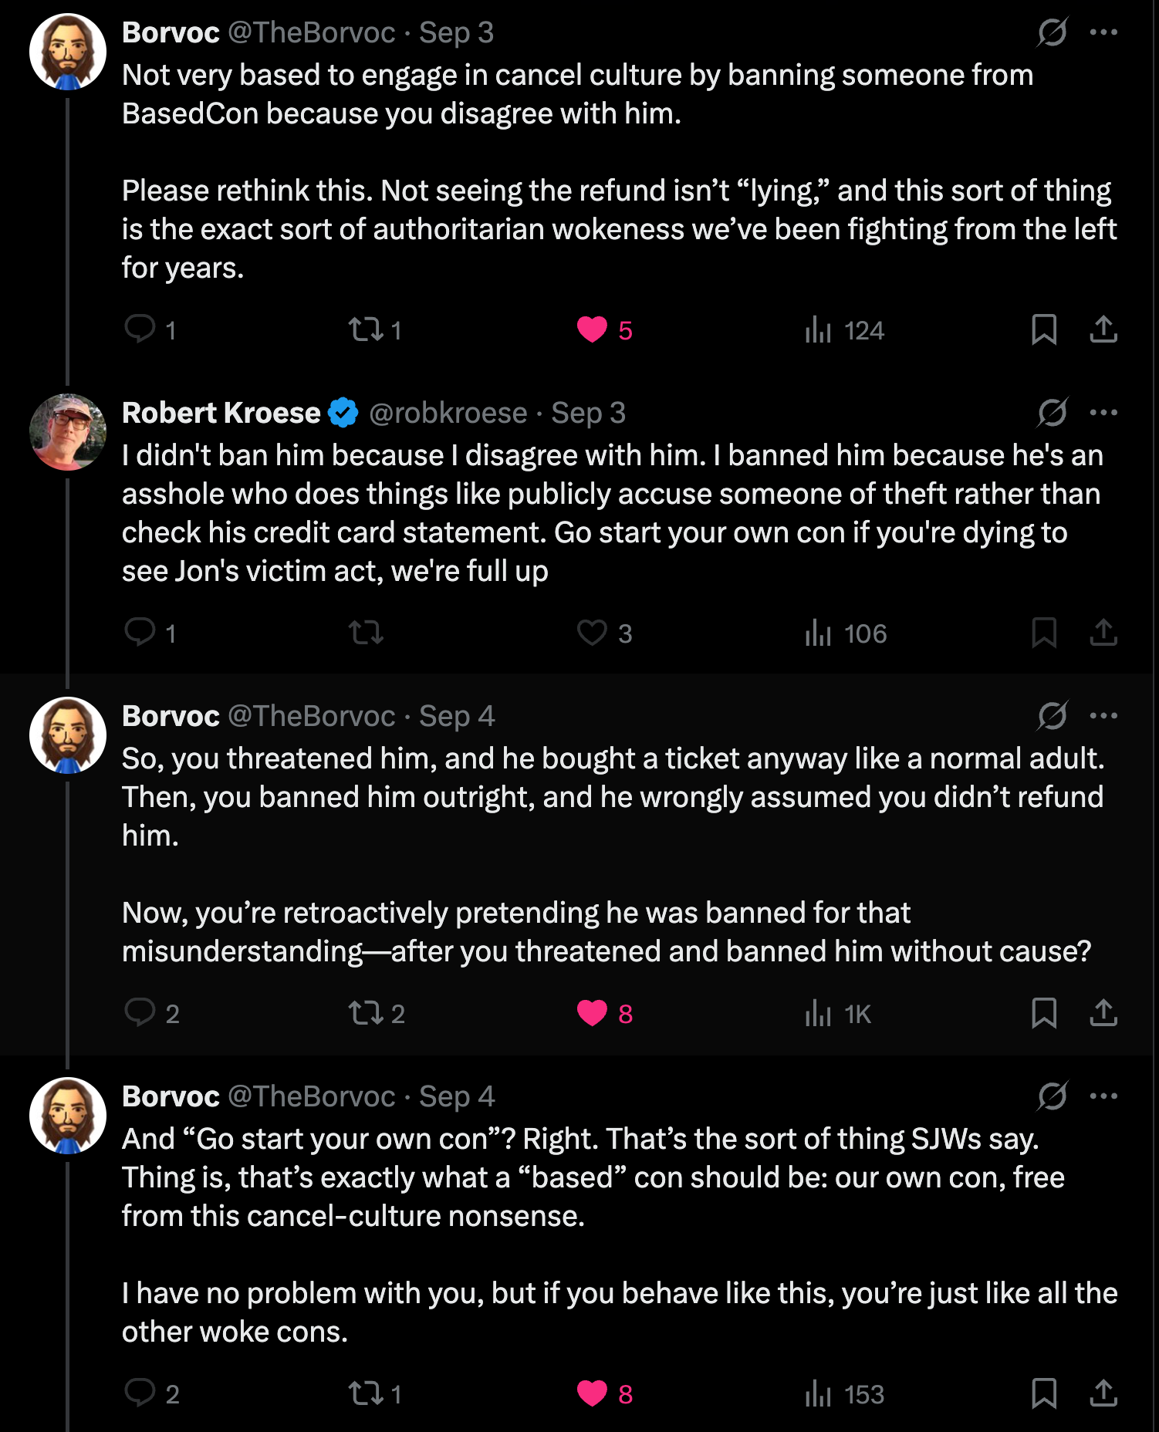Screen dimensions: 1159x1432
Task: Open Borvoc's avatar on the first tweet
Action: [68, 52]
